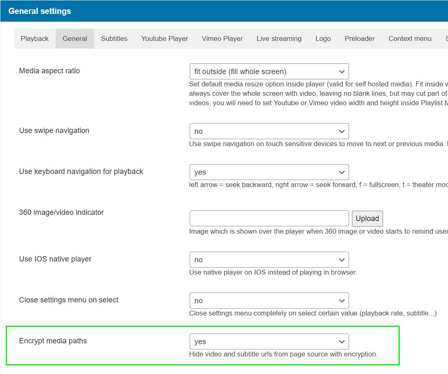Open Close settings menu on select dropdown

pyautogui.click(x=269, y=301)
